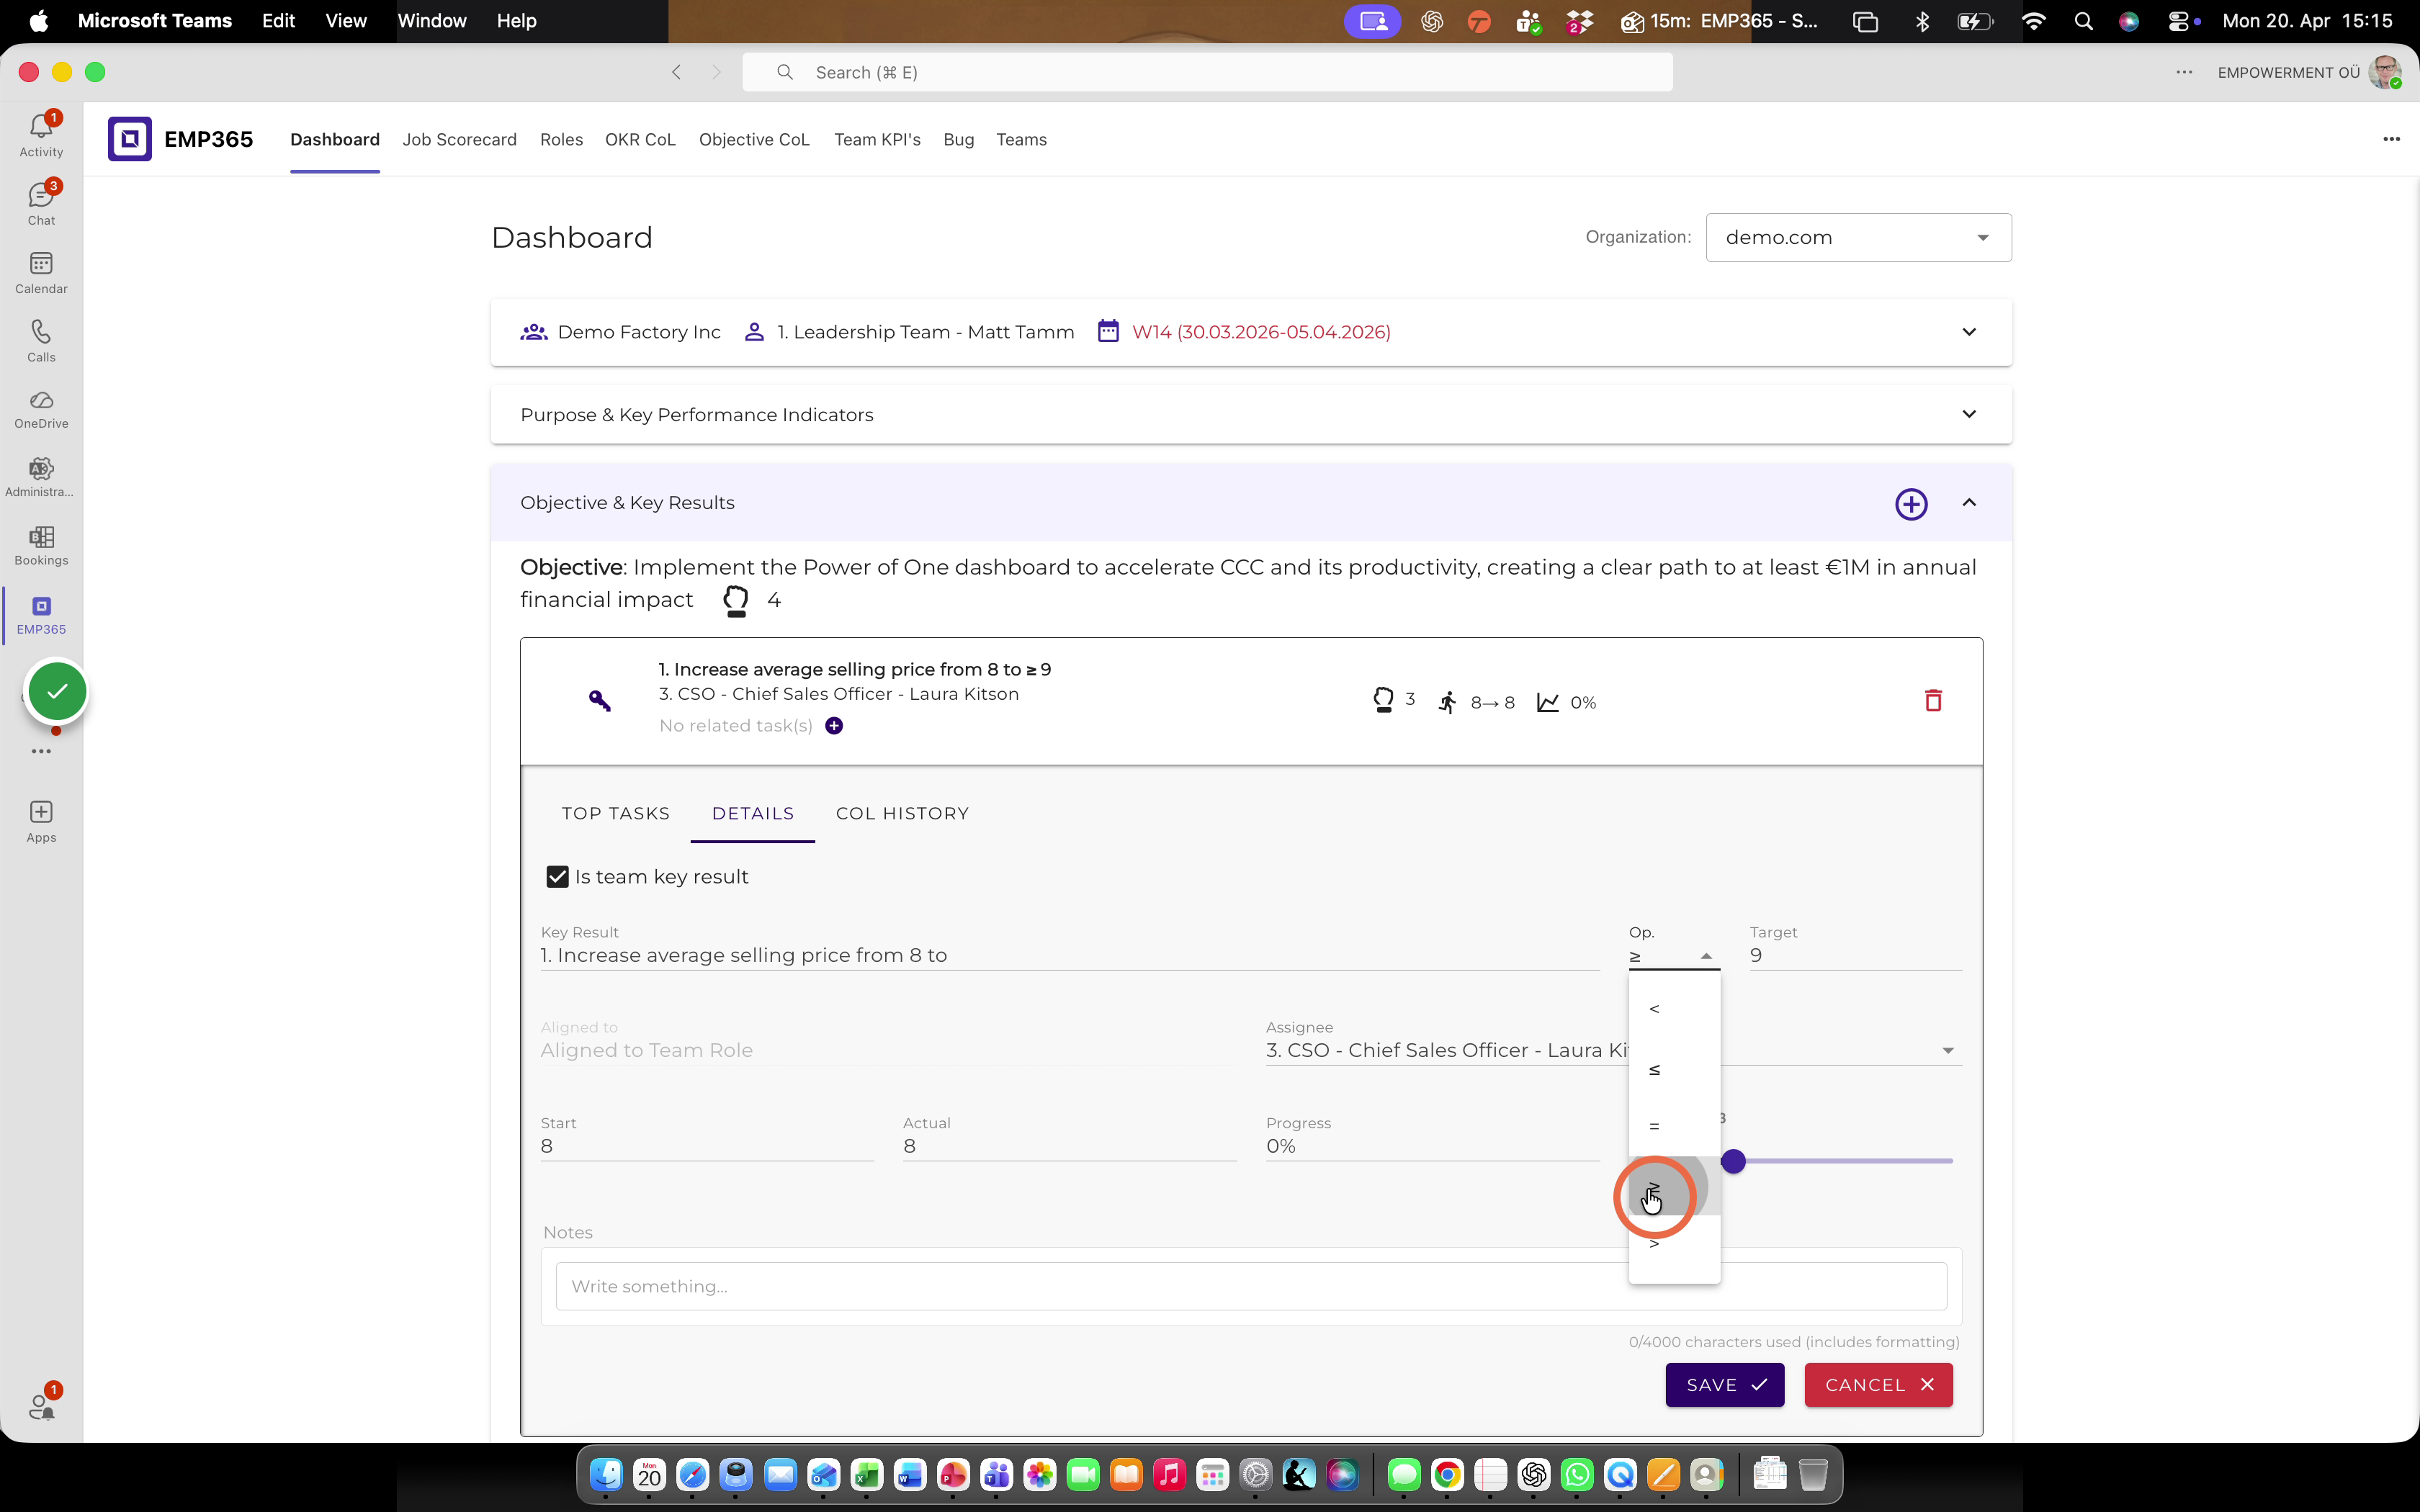Click the Target value field
2420x1512 pixels.
click(x=1855, y=956)
